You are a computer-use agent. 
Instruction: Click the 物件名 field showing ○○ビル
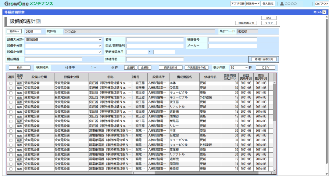click(139, 32)
